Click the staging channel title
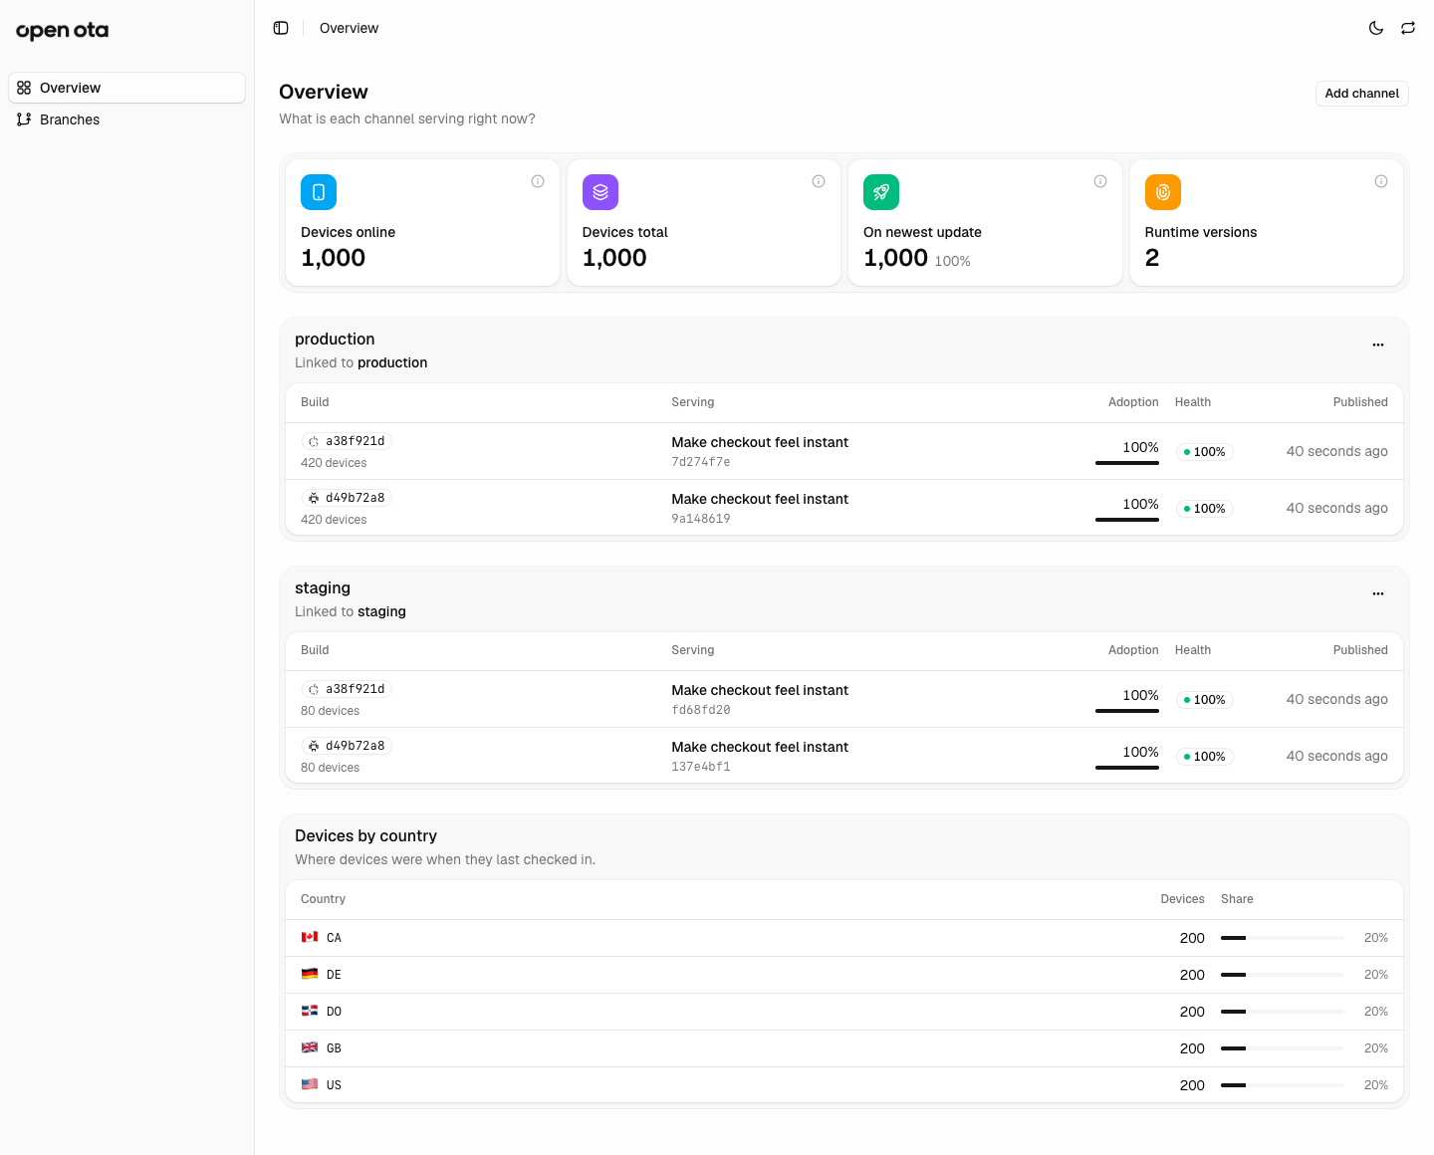Screen dimensions: 1434x1155 click(323, 587)
